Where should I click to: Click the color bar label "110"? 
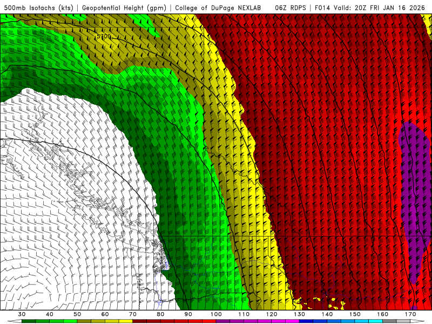coord(244,314)
